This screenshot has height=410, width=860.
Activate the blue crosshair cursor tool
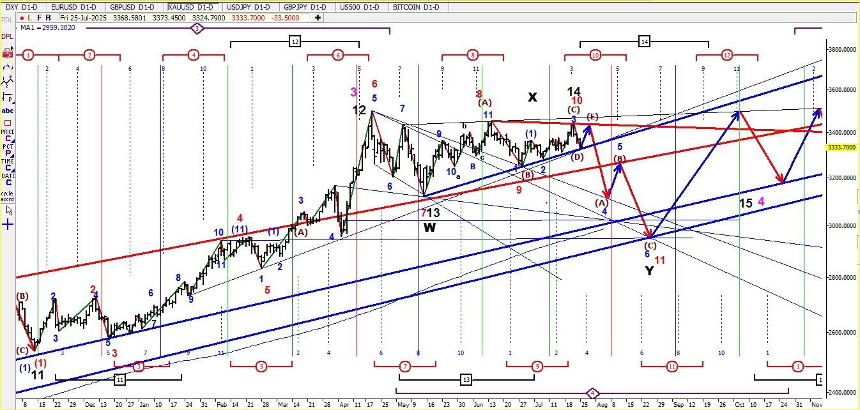(x=8, y=224)
